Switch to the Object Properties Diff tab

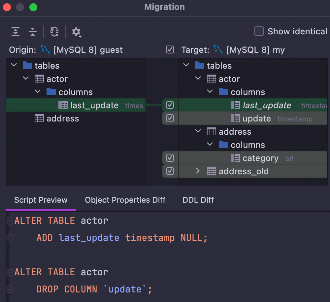click(x=125, y=200)
